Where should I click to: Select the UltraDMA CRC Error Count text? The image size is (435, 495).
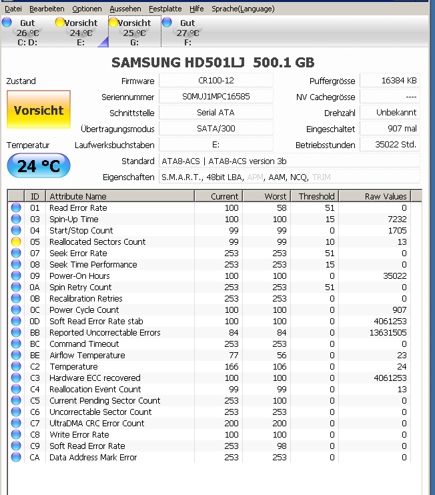97,424
